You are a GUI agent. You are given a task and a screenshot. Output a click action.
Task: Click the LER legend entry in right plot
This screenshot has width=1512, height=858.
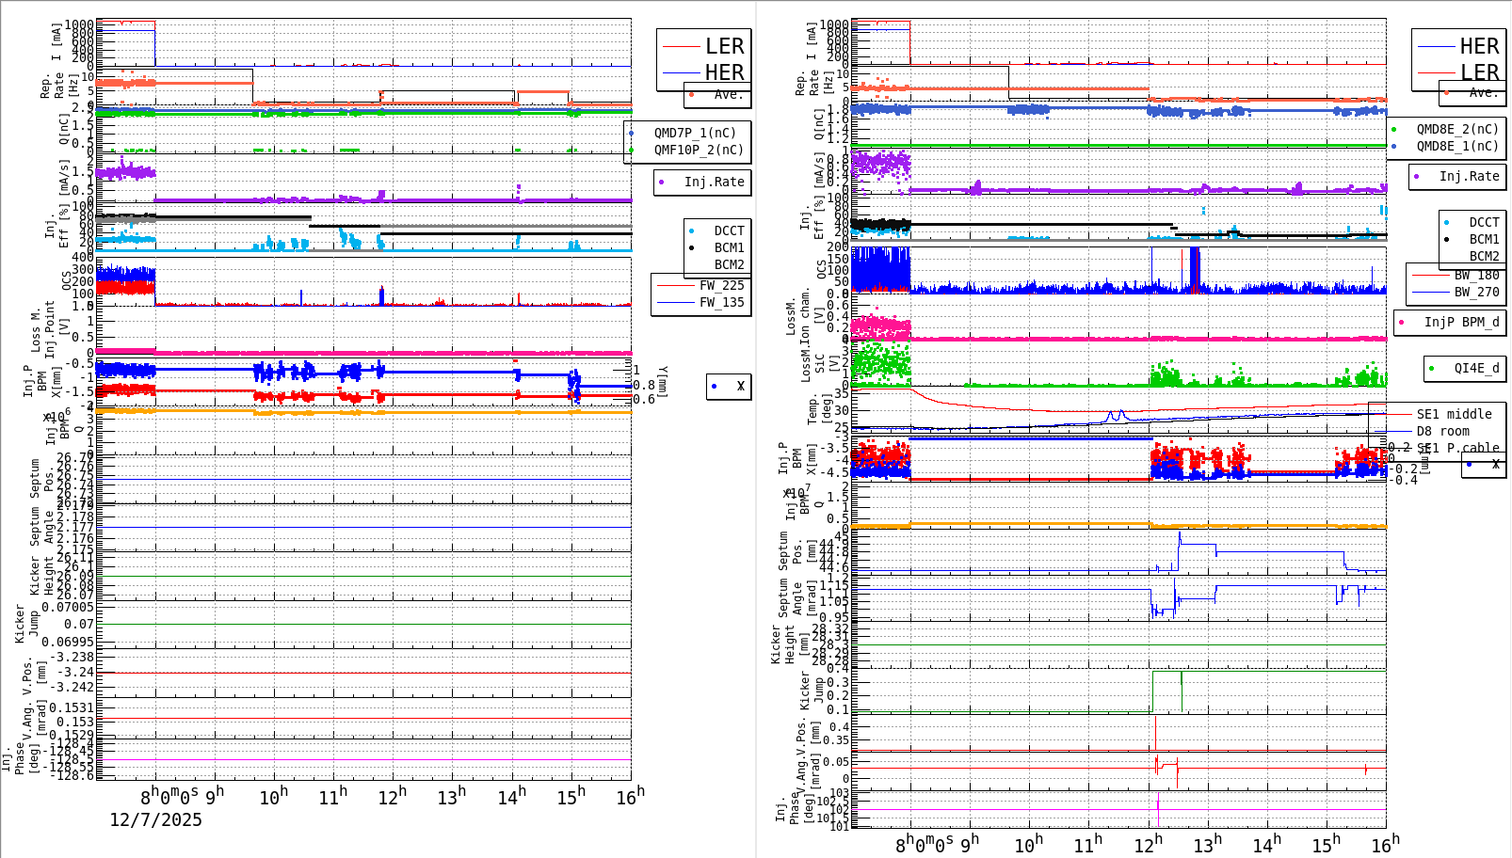click(x=1480, y=72)
